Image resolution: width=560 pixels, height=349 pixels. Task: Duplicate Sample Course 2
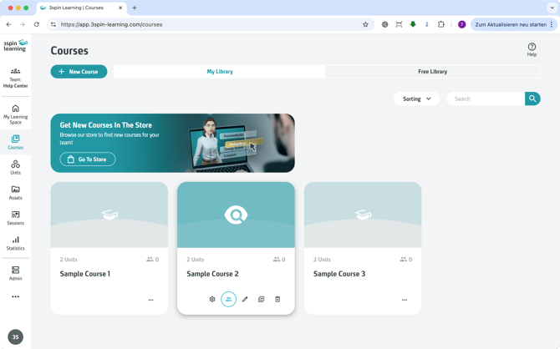pyautogui.click(x=262, y=299)
